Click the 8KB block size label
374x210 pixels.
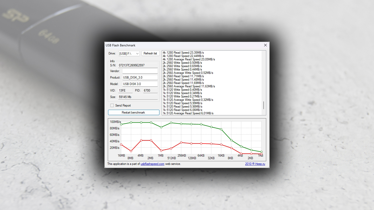[230, 158]
